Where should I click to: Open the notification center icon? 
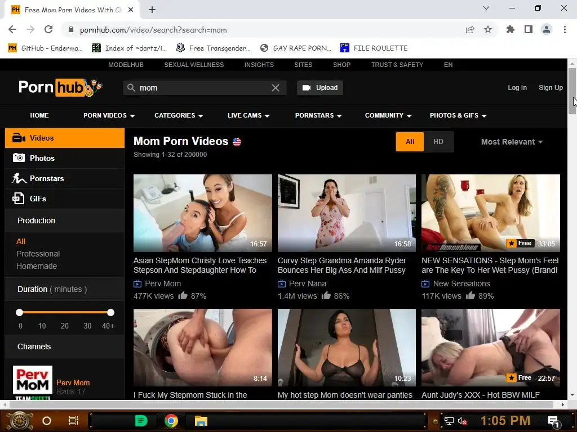point(554,421)
